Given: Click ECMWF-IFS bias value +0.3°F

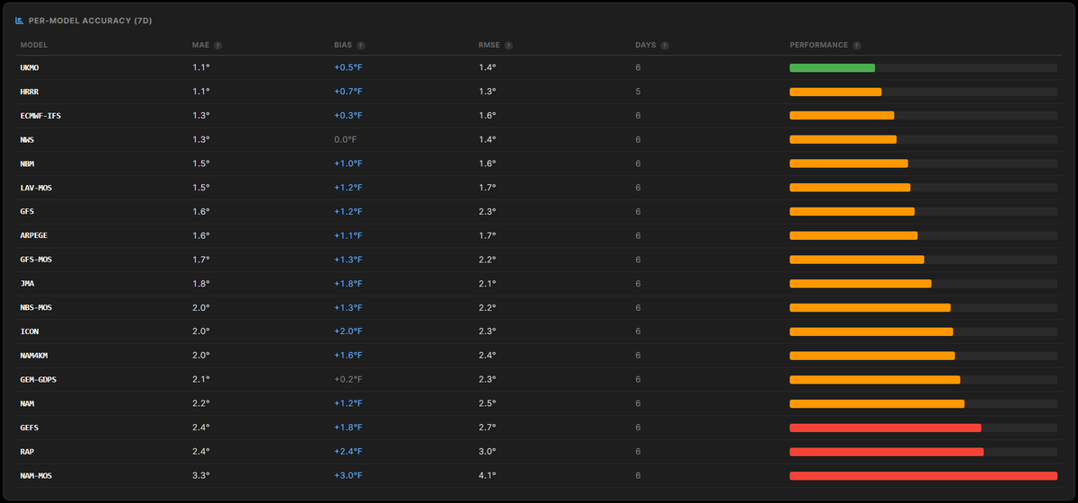Looking at the screenshot, I should [349, 116].
